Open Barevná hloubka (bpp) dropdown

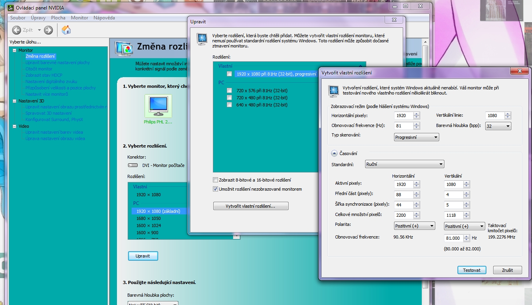pos(498,126)
